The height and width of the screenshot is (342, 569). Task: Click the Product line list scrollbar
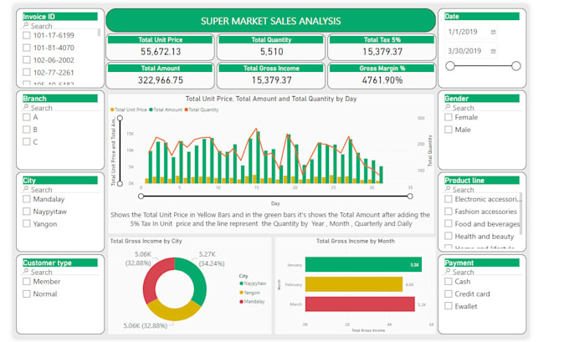[x=520, y=213]
